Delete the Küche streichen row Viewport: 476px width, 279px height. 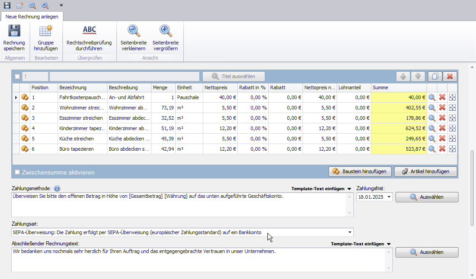(x=442, y=139)
